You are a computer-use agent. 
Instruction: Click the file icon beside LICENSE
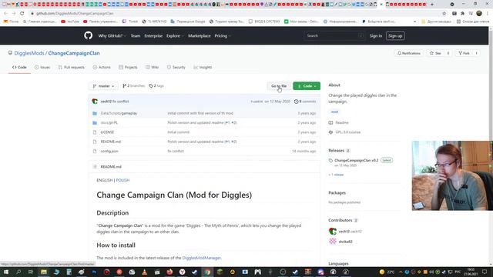[x=95, y=132]
